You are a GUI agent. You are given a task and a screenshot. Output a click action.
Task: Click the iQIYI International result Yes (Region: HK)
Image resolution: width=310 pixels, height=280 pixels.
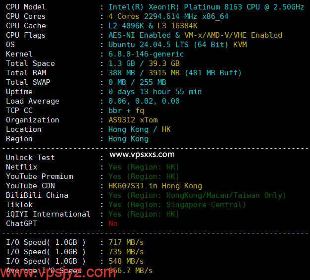tap(144, 214)
